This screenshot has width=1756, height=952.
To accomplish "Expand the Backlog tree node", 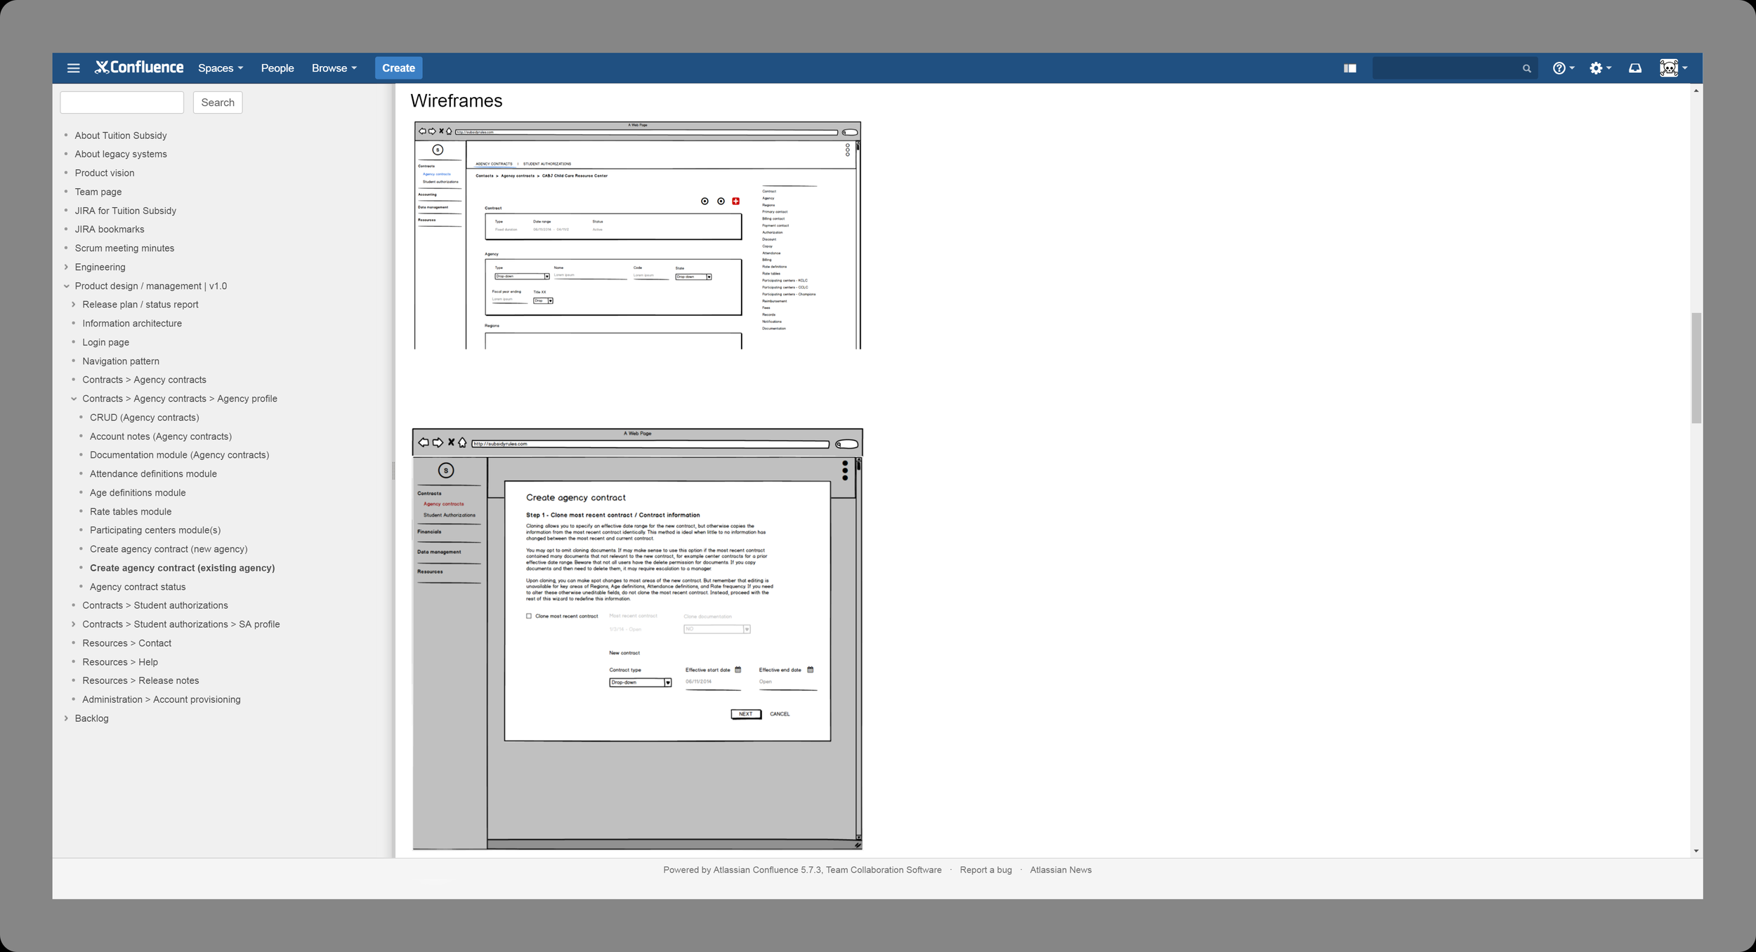I will point(66,718).
